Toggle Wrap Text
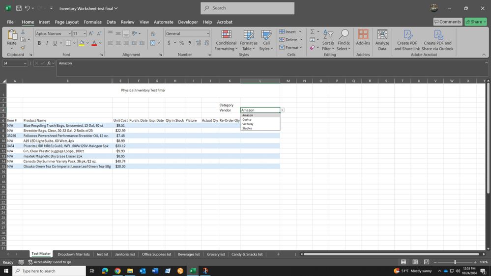The image size is (491, 276). coord(153,33)
